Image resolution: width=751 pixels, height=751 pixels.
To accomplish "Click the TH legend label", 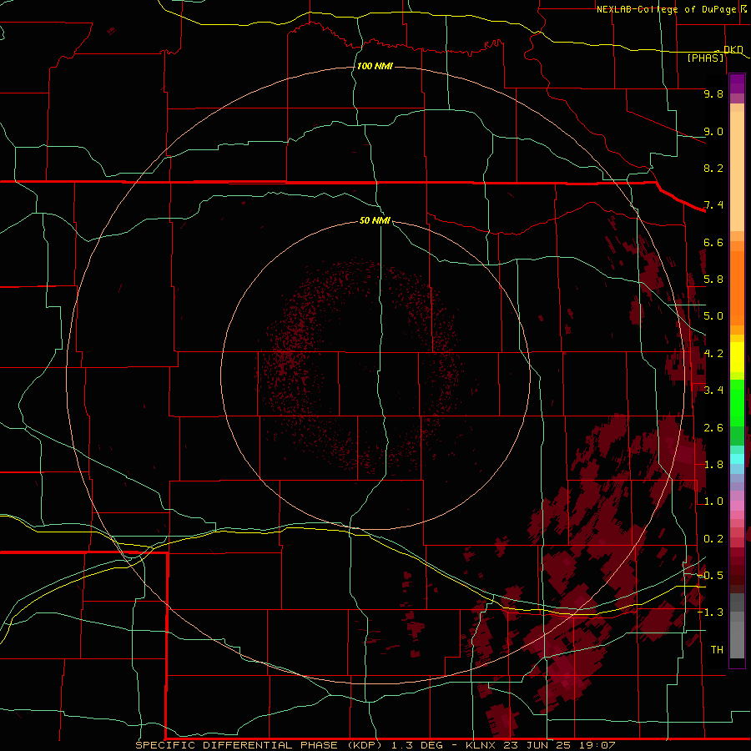I will [717, 650].
